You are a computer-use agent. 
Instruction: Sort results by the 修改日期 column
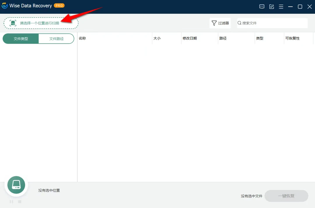pyautogui.click(x=190, y=38)
